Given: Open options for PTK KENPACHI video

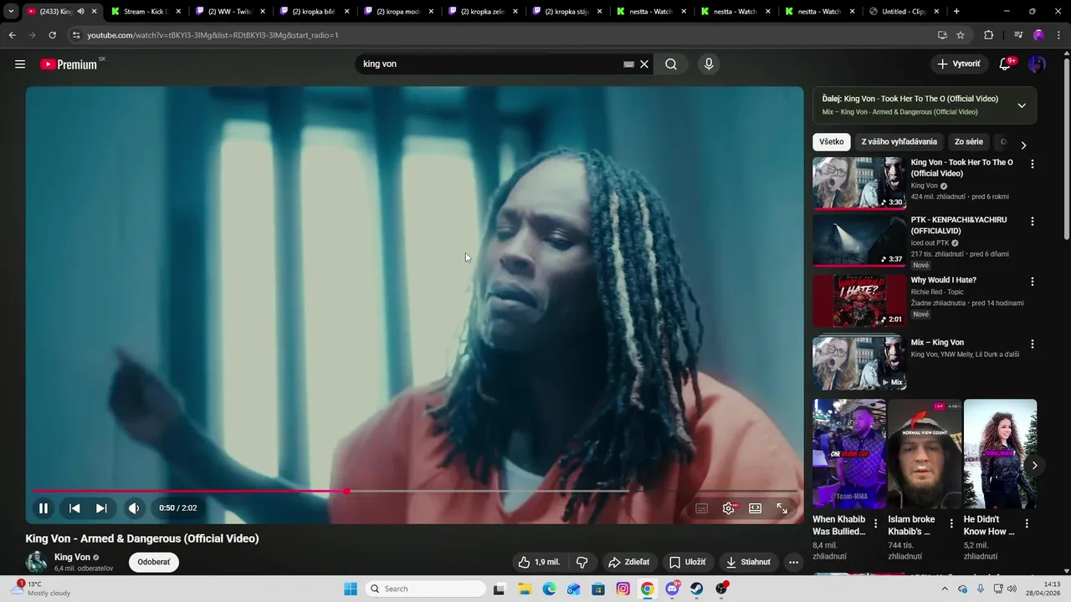Looking at the screenshot, I should (1033, 222).
